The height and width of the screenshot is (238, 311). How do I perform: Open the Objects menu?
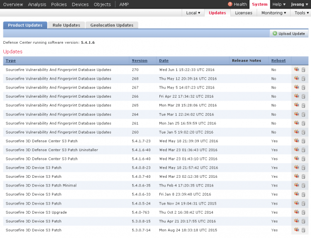click(103, 4)
